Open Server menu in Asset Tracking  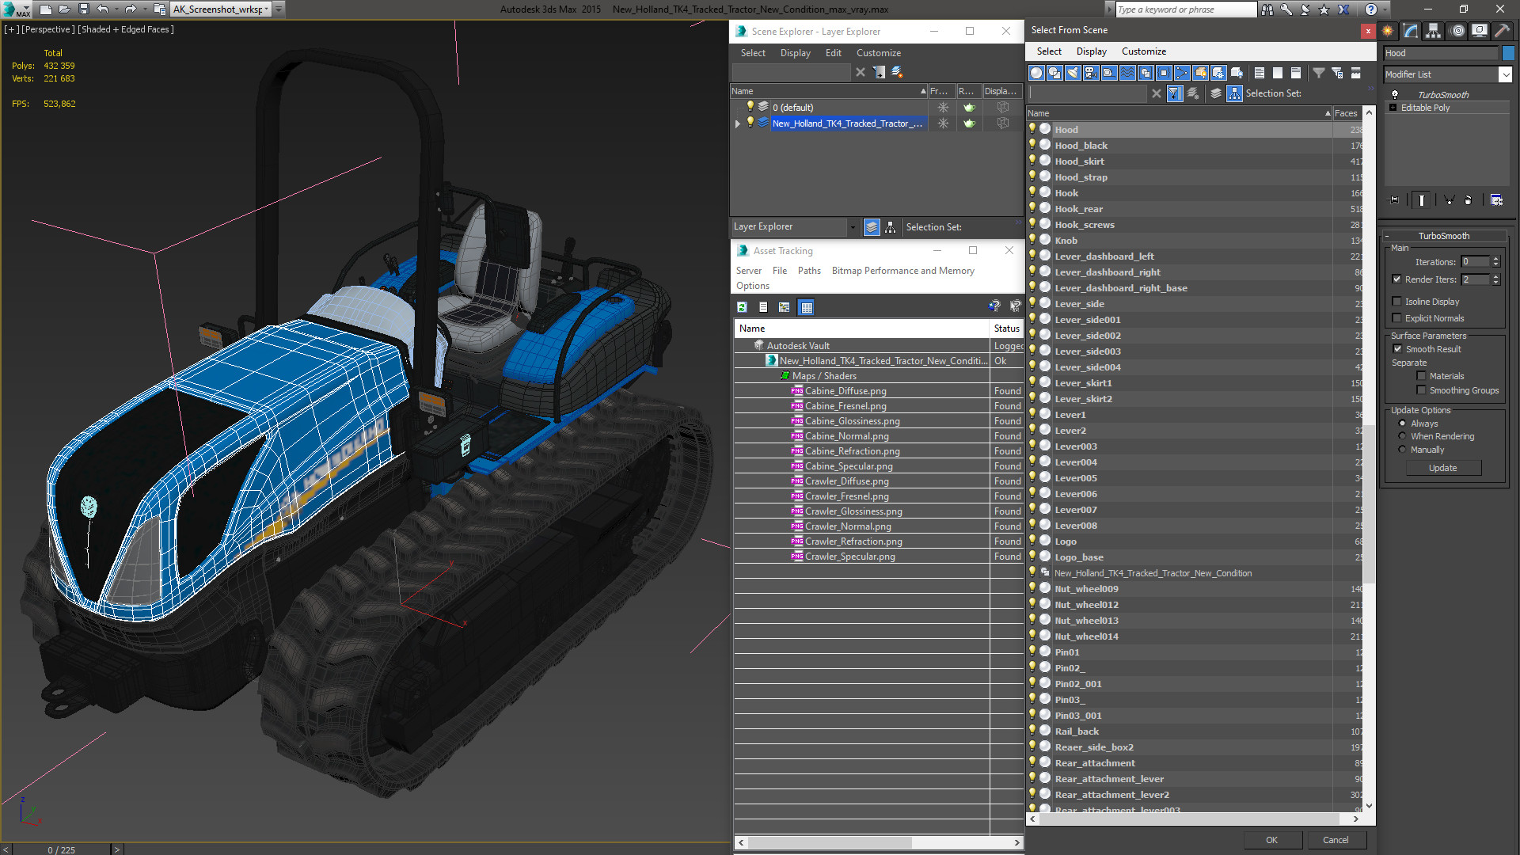749,271
